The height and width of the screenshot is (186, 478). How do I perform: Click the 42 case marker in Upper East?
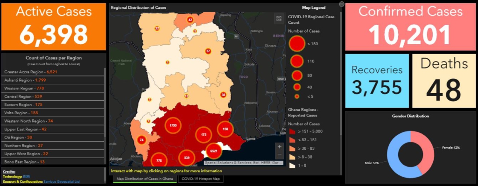coord(190,20)
